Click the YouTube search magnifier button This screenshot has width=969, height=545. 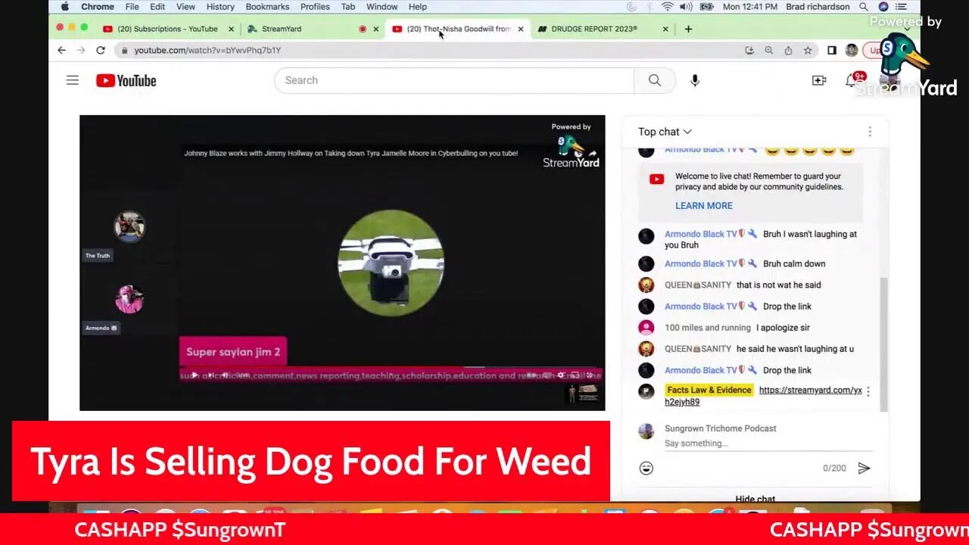[x=655, y=80]
